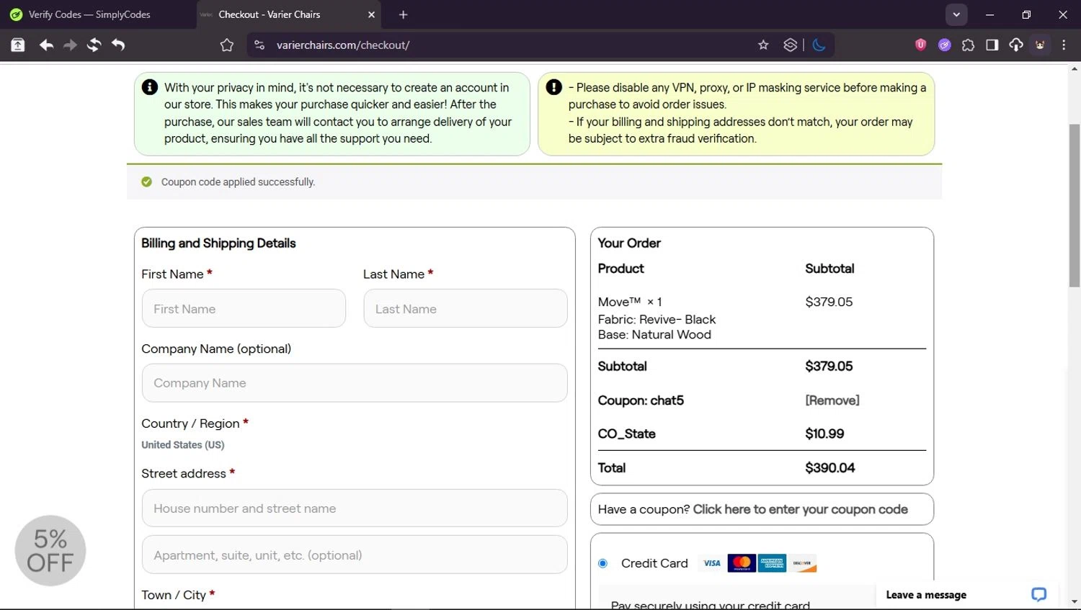
Task: Click the undo arrow toolbar icon
Action: 118,45
